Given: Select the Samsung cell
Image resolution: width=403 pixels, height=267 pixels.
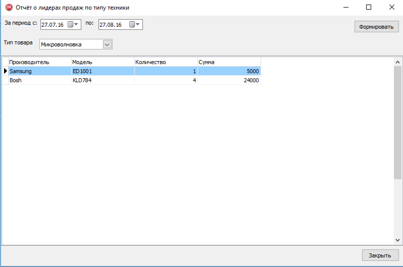Looking at the screenshot, I should click(40, 71).
